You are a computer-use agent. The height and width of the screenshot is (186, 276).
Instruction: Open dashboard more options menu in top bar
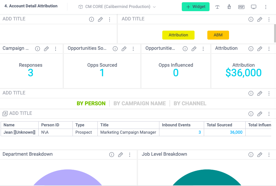pyautogui.click(x=266, y=7)
